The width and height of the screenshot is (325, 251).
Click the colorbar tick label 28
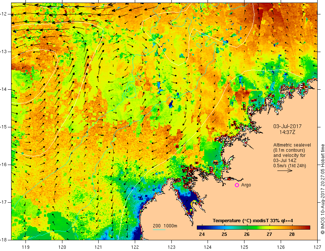coord(291,234)
